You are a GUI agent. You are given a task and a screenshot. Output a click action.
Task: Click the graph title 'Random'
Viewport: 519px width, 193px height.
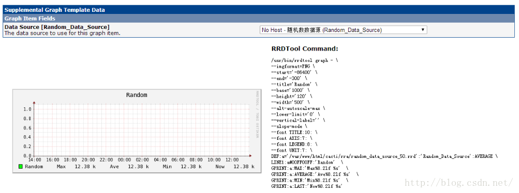coord(137,95)
